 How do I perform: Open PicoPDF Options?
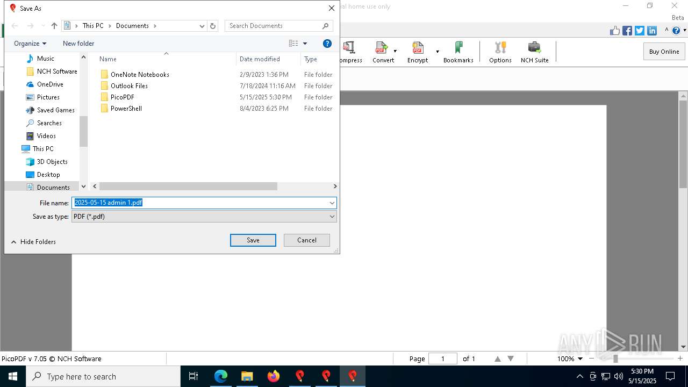500,52
